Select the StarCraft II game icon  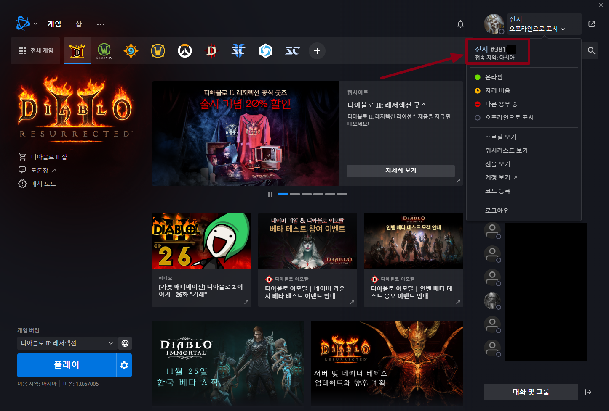click(238, 51)
